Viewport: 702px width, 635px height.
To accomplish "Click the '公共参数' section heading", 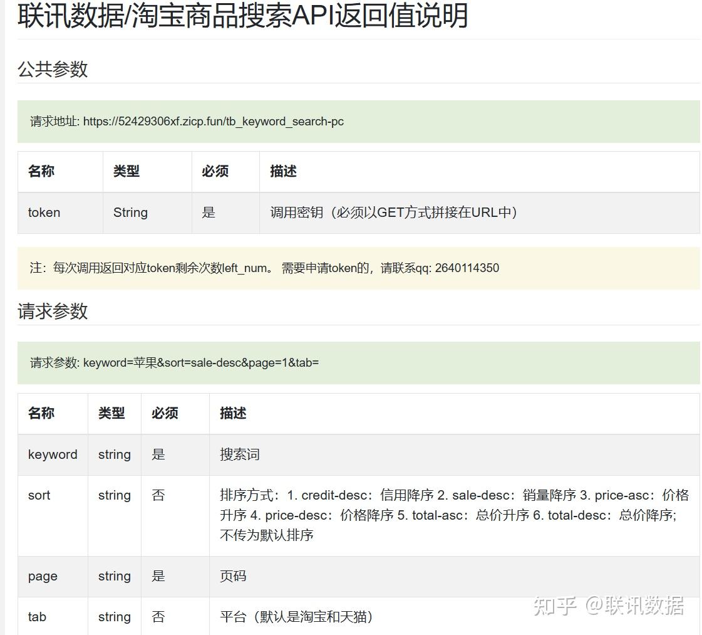I will click(x=53, y=69).
